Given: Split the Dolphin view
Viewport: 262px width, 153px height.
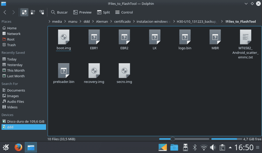Looking at the screenshot, I should coord(103,12).
